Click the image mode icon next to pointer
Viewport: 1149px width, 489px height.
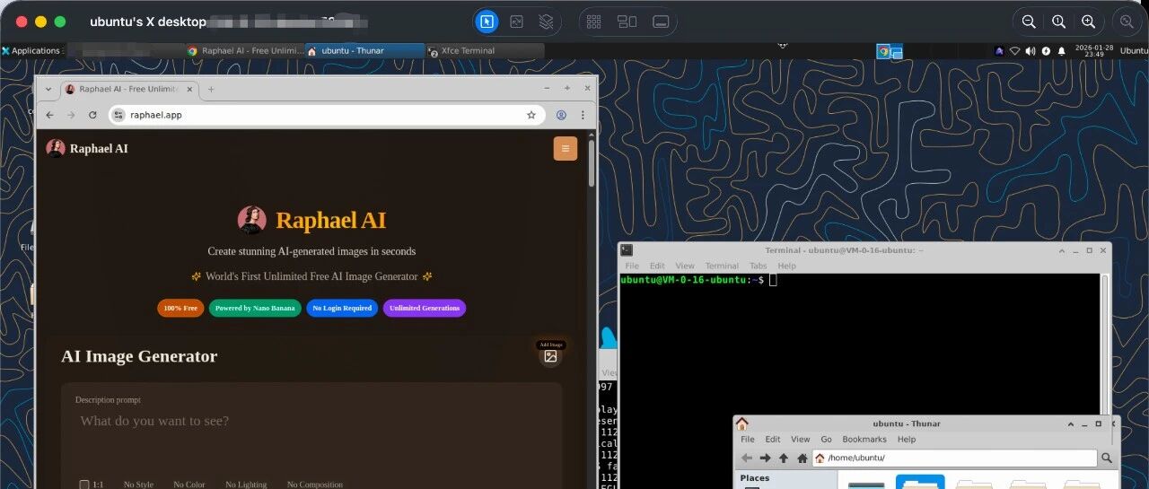(x=516, y=22)
